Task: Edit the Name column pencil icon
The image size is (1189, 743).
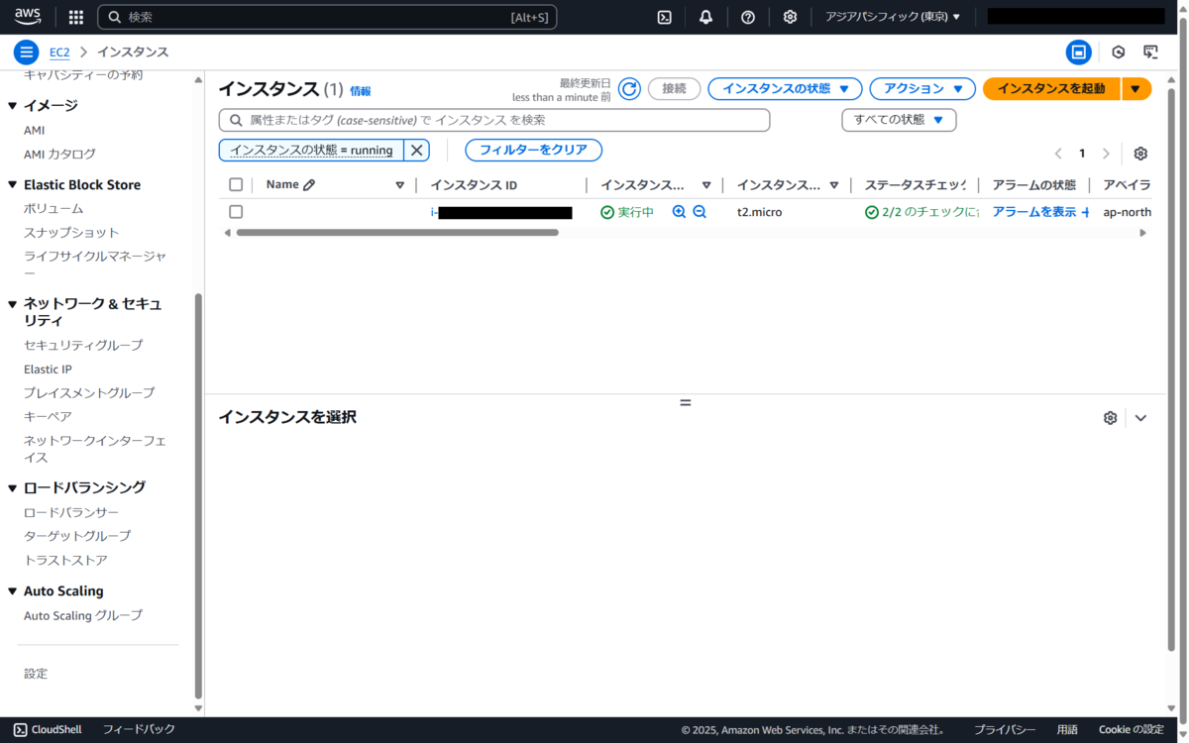Action: [x=309, y=184]
